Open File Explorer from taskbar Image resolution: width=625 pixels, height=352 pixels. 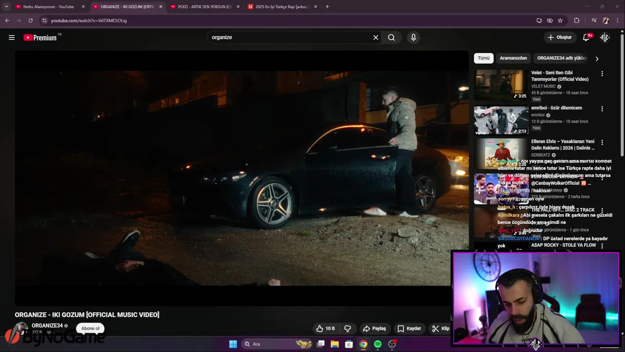click(334, 344)
